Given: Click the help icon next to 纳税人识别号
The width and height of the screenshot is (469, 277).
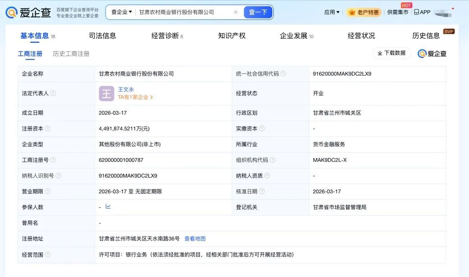Looking at the screenshot, I should (58, 175).
